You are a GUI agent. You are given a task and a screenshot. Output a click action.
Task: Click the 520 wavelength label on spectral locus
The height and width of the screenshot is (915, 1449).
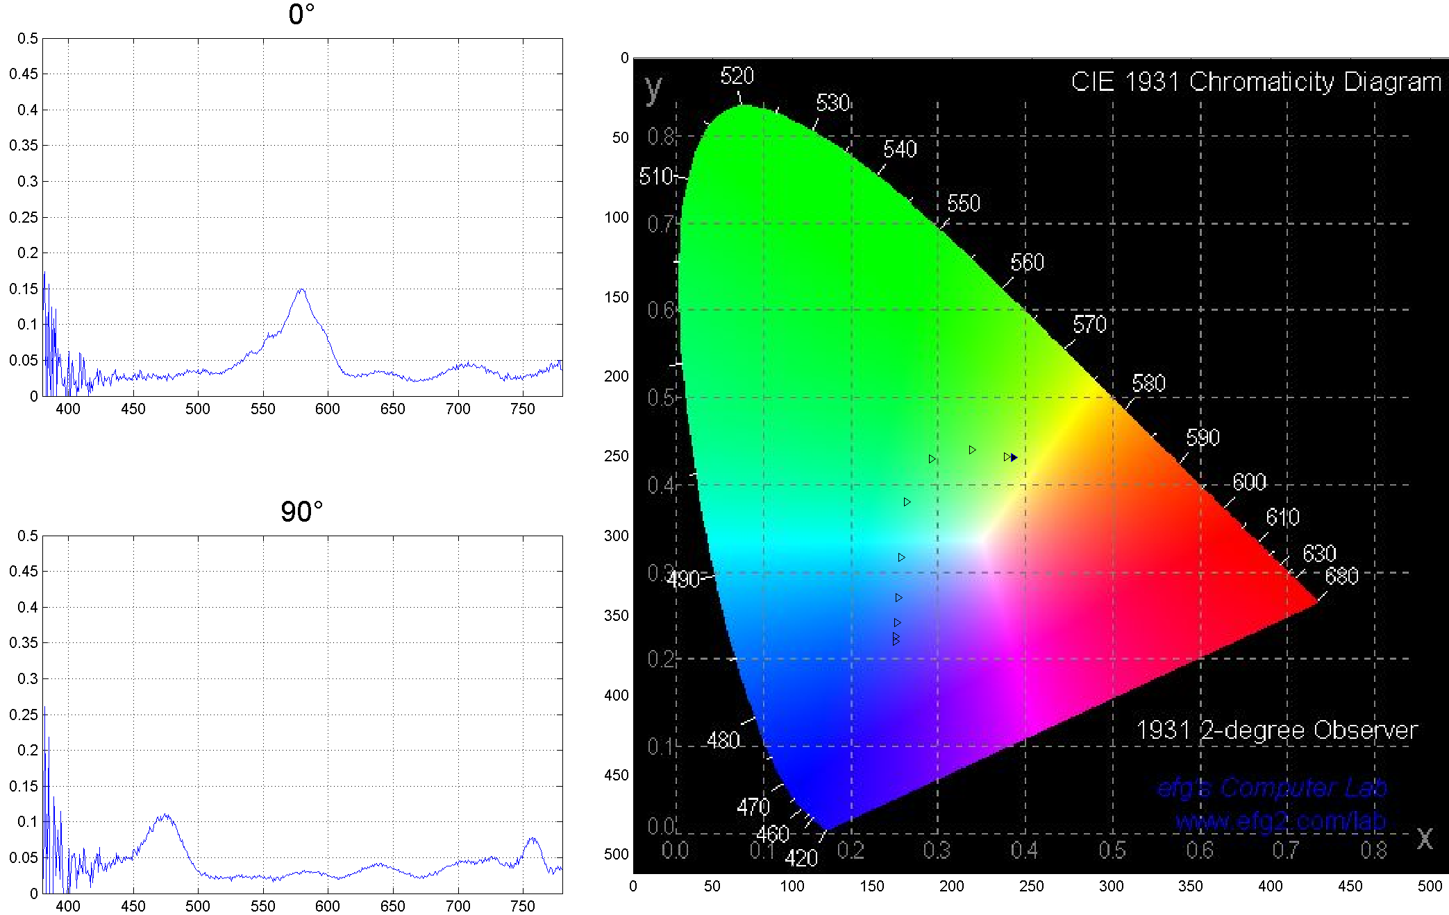(x=737, y=76)
